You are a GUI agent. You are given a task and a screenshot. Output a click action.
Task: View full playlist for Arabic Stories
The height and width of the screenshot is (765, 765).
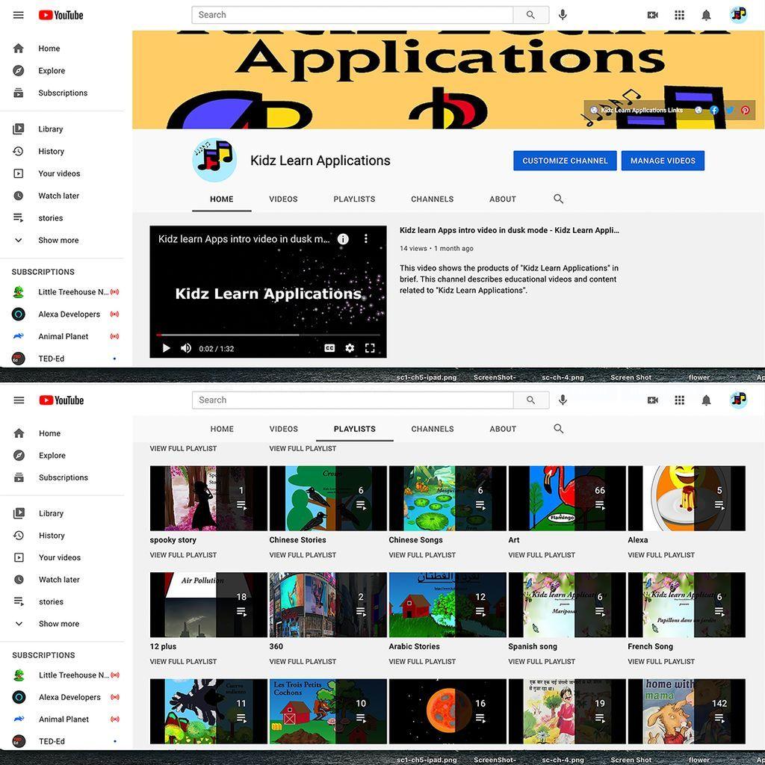pos(422,662)
